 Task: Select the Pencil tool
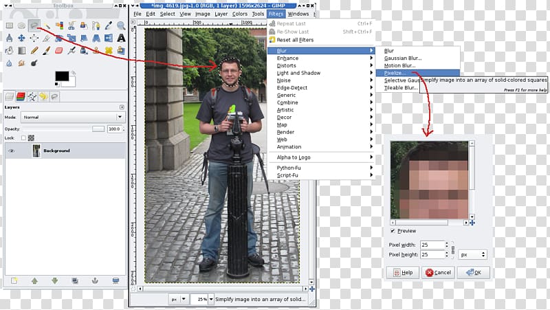point(34,50)
